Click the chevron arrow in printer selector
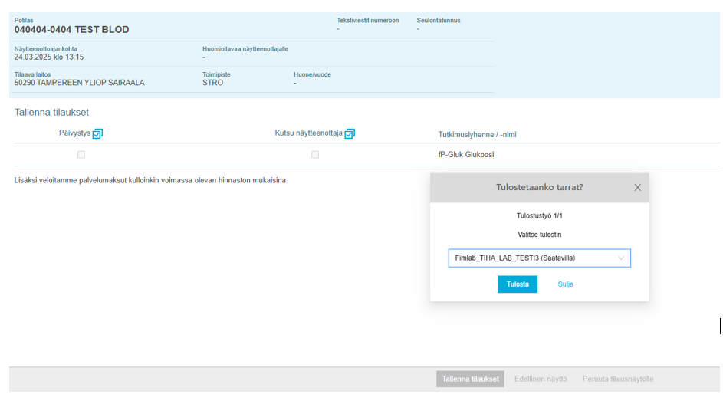 click(x=621, y=258)
